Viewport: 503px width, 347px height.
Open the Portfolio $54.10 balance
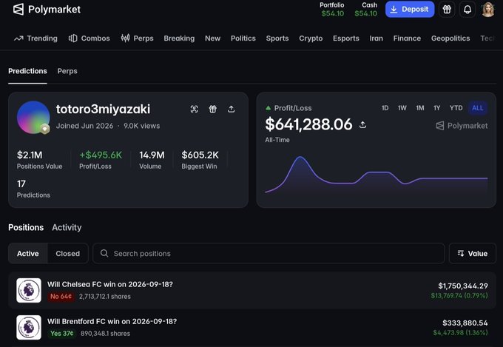332,10
